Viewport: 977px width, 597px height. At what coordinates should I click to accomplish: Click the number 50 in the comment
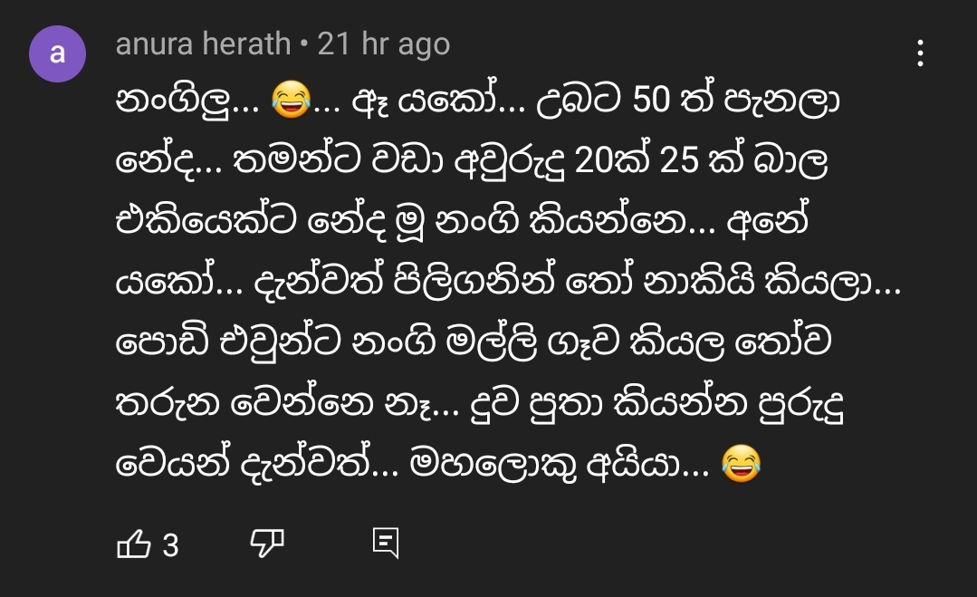(x=651, y=100)
